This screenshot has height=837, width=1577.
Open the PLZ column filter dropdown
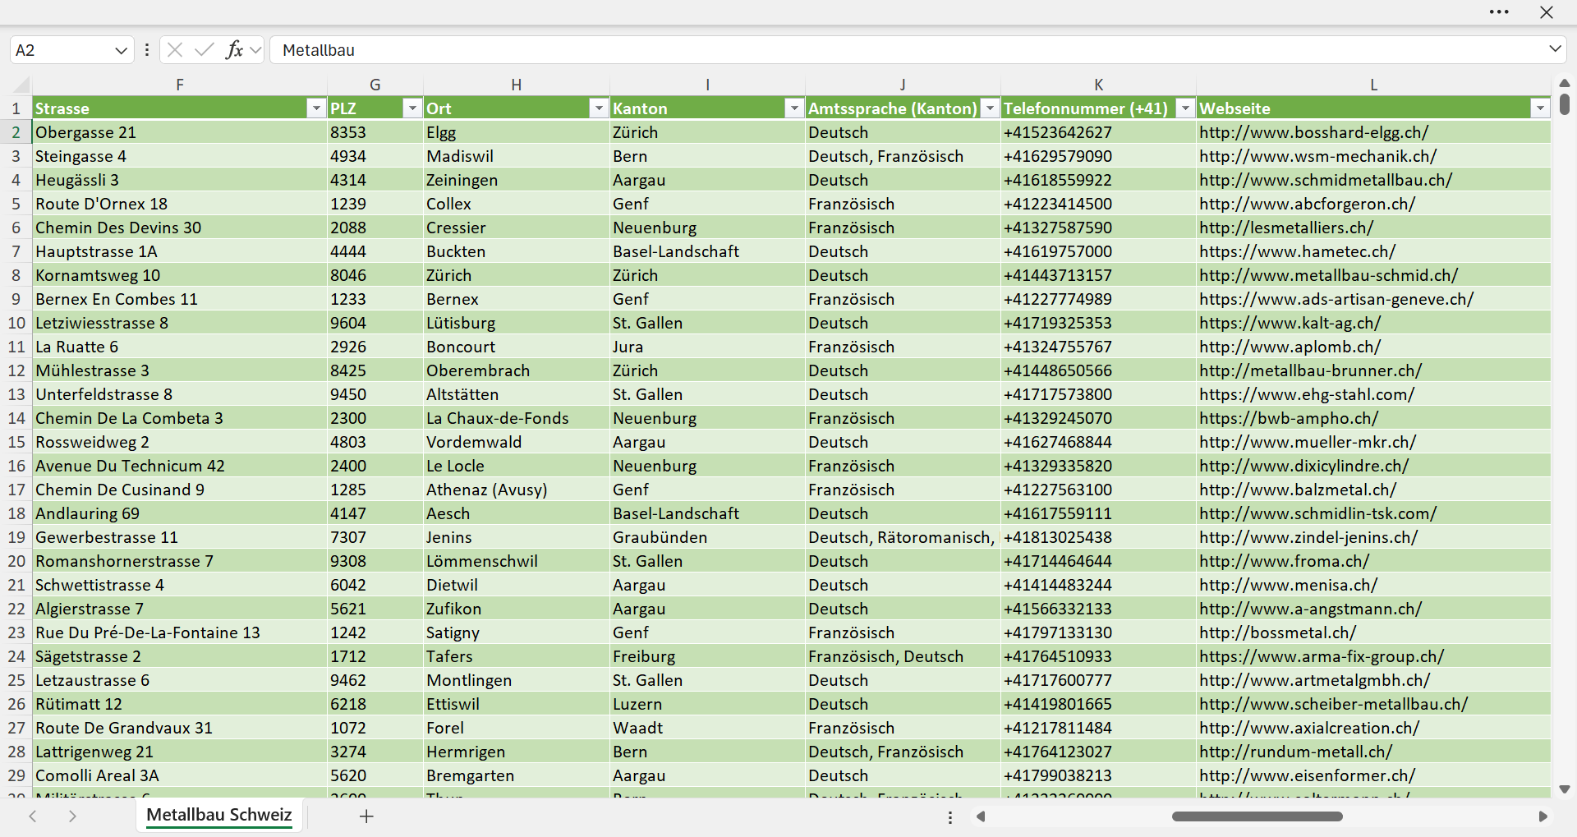(x=412, y=108)
